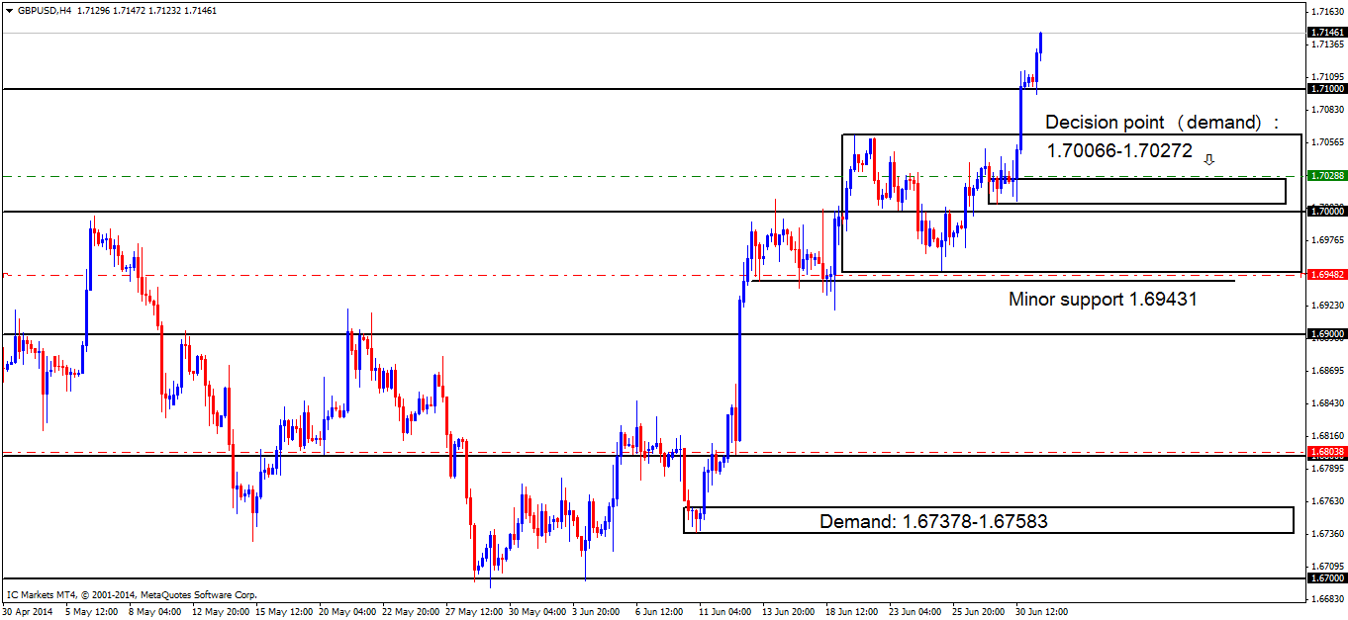Click the OHLC values beside the chart title
This screenshot has height=620, width=1348.
click(144, 10)
